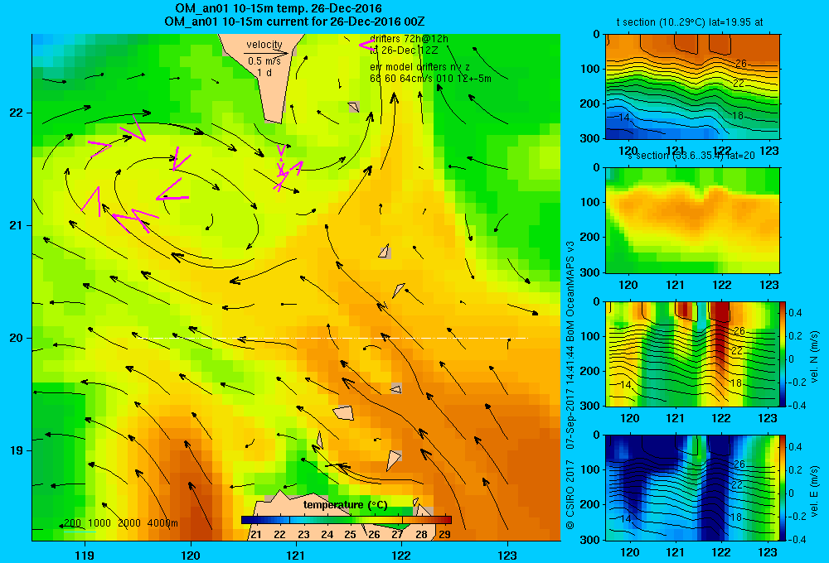The image size is (829, 563).
Task: Click the '0.5 m/s' velocity scale text
Action: 264,61
